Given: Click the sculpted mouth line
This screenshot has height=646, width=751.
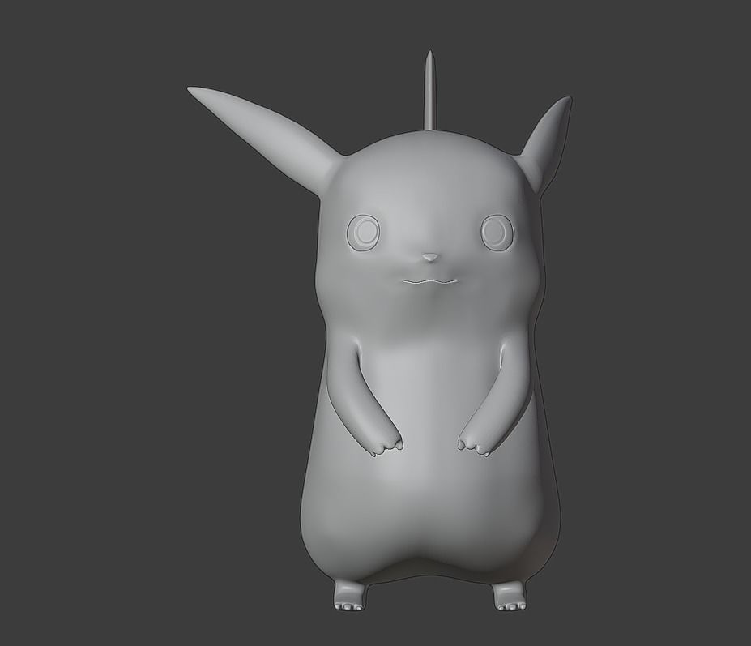Looking at the screenshot, I should 429,280.
